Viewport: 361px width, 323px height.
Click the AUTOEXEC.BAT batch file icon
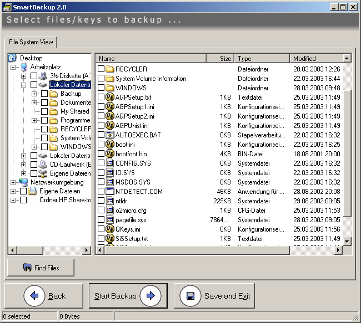click(x=110, y=135)
